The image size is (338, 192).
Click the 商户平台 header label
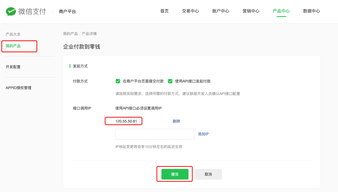67,11
